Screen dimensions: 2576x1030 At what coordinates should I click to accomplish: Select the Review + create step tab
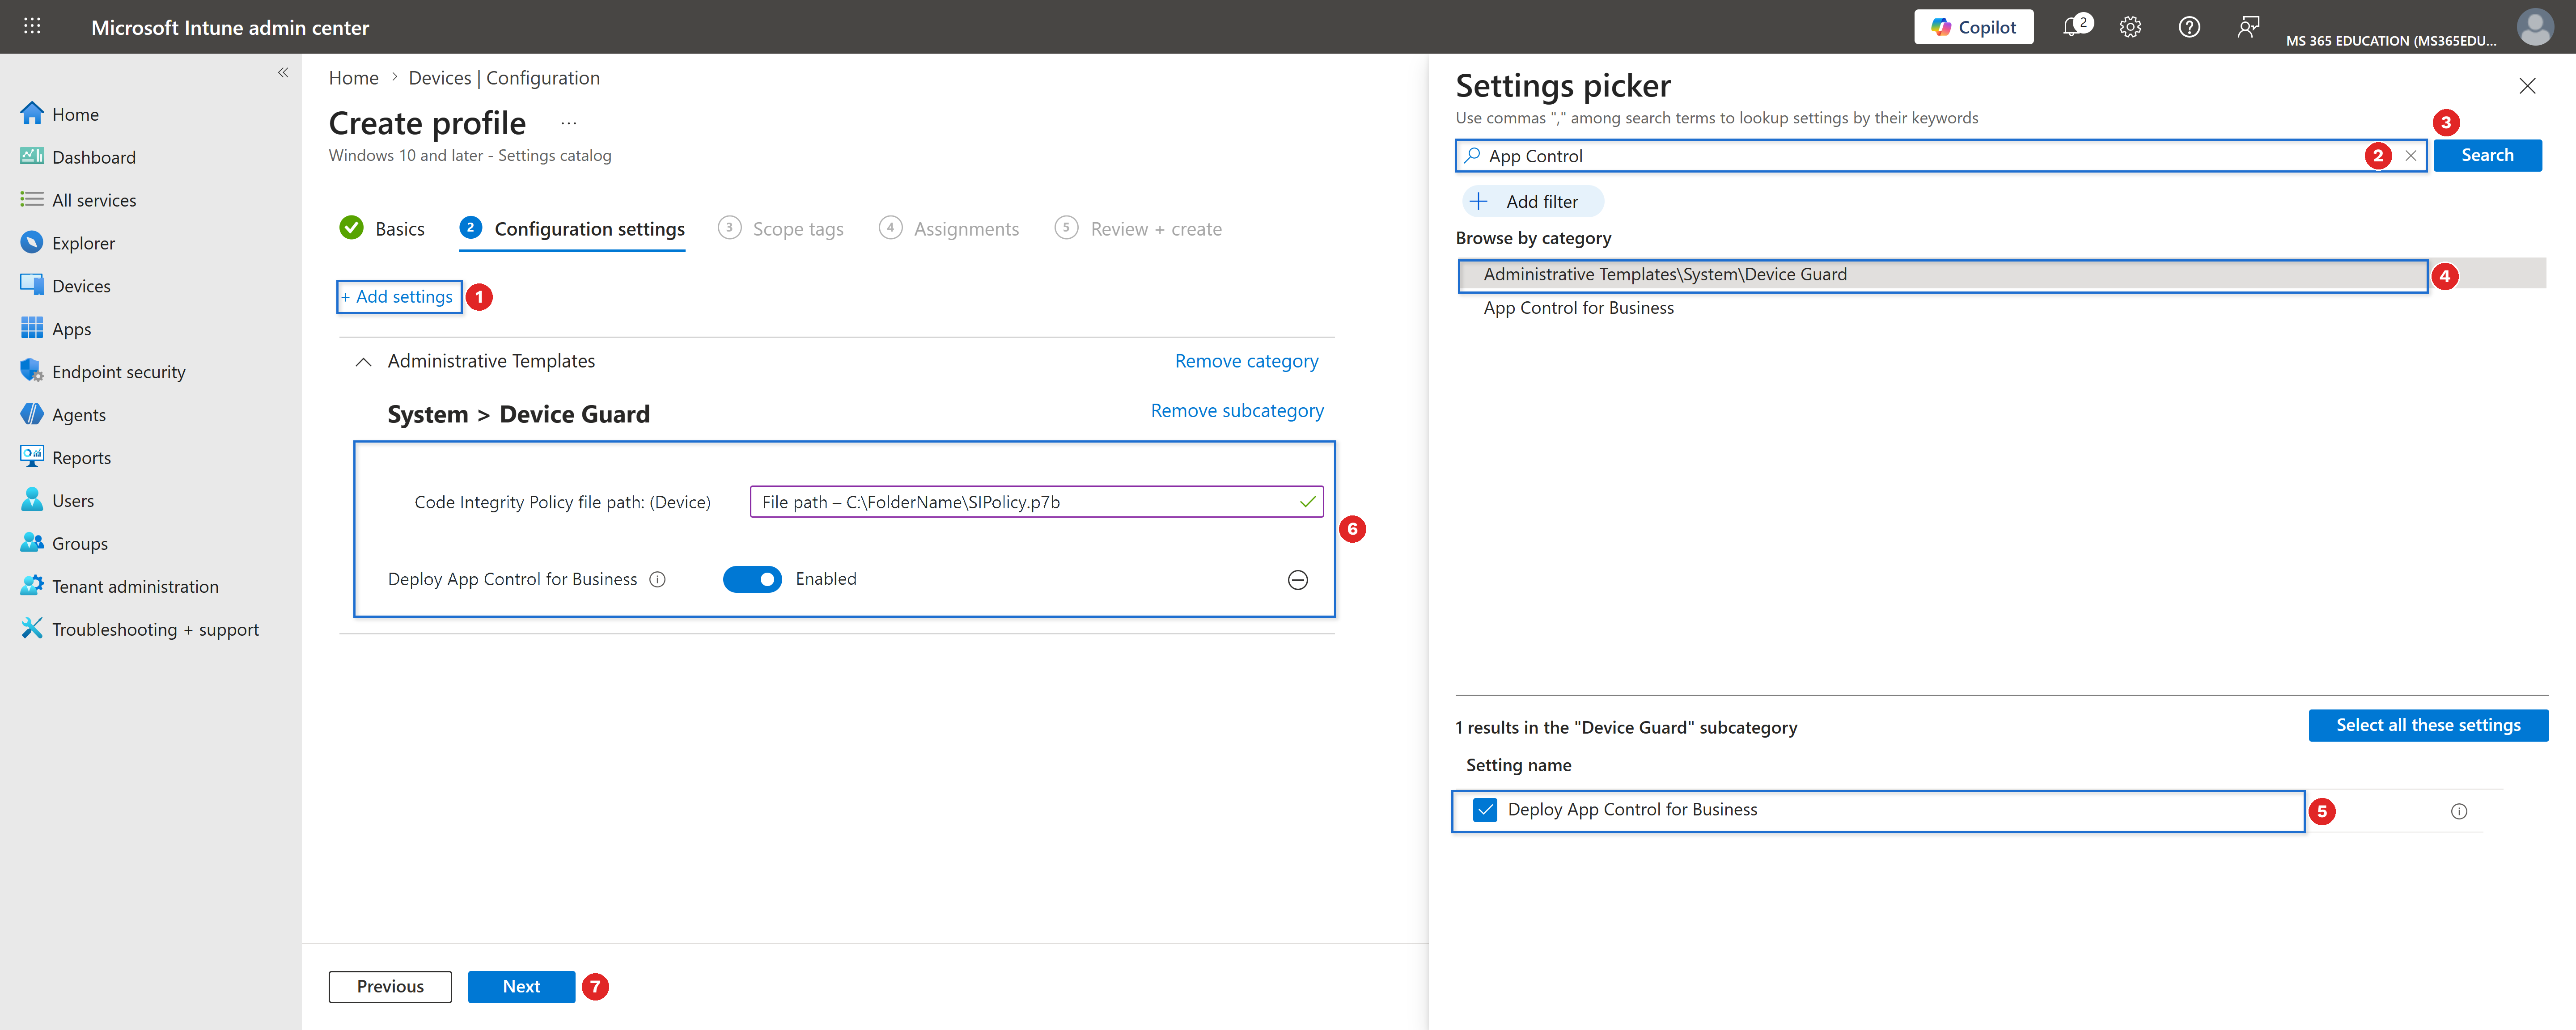pos(1138,229)
